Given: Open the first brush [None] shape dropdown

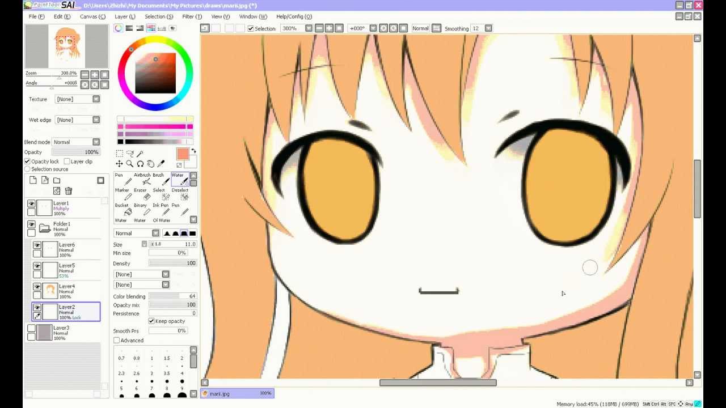Looking at the screenshot, I should (165, 274).
